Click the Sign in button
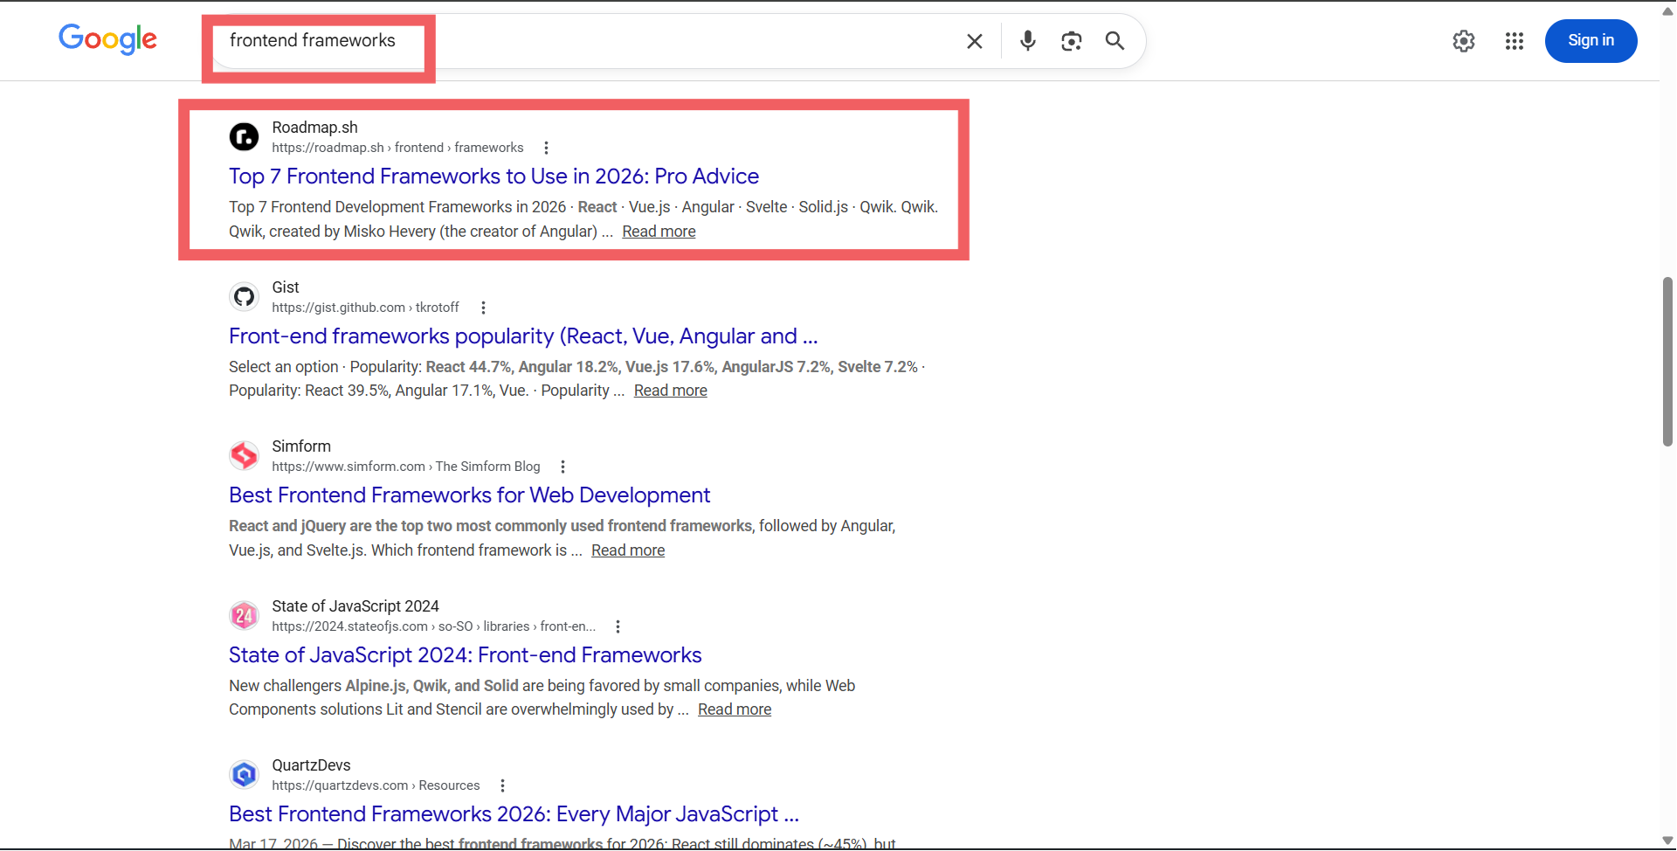1677x851 pixels. point(1591,41)
